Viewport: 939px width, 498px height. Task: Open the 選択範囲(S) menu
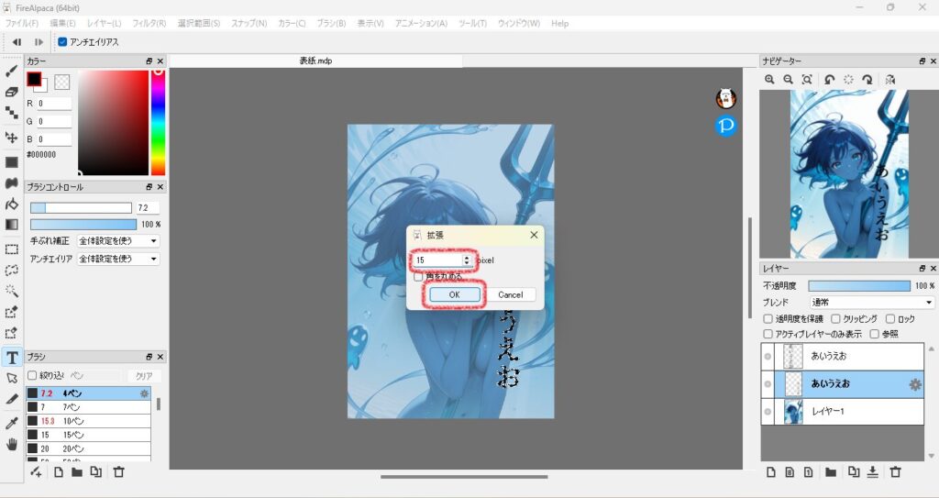pyautogui.click(x=198, y=23)
